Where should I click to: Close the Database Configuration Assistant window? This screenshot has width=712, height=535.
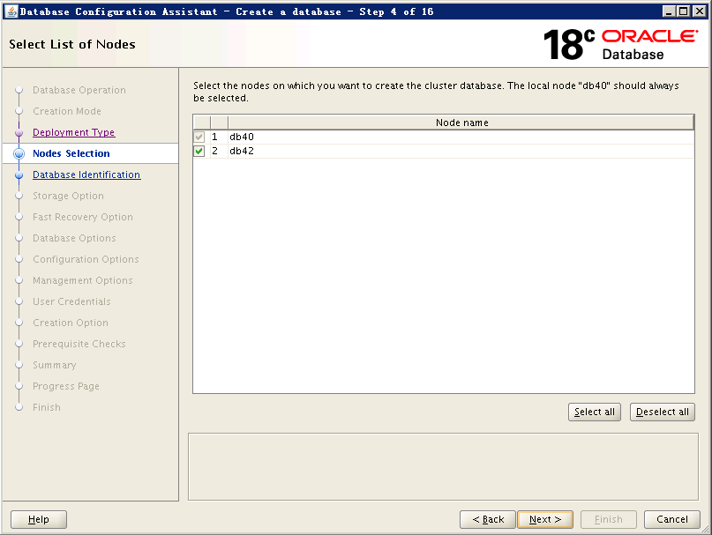point(700,11)
